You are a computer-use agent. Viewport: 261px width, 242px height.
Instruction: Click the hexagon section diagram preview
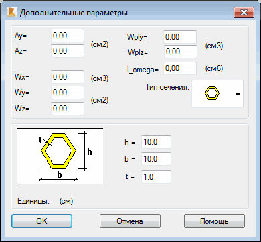pos(60,156)
